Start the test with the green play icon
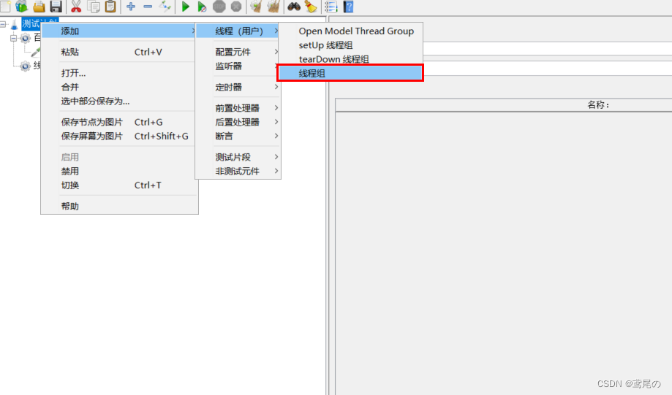 (x=185, y=7)
